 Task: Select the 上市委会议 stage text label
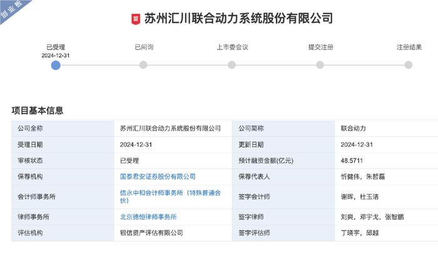(x=232, y=46)
